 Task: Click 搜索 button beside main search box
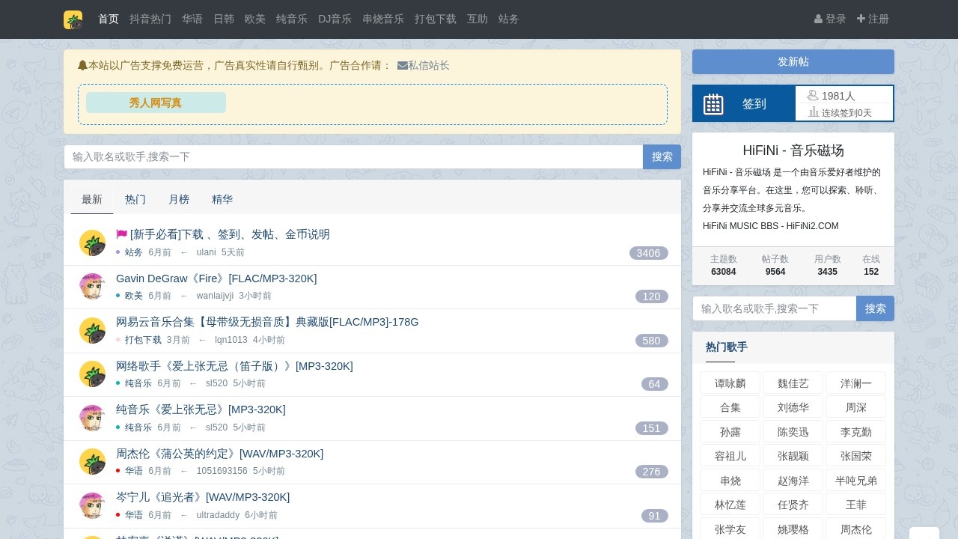pyautogui.click(x=662, y=156)
